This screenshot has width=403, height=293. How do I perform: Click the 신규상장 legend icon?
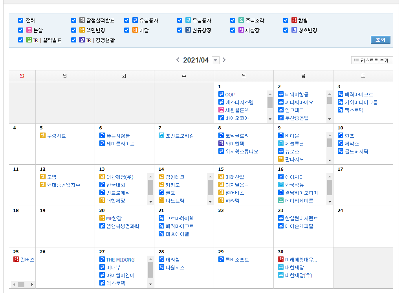coord(188,30)
